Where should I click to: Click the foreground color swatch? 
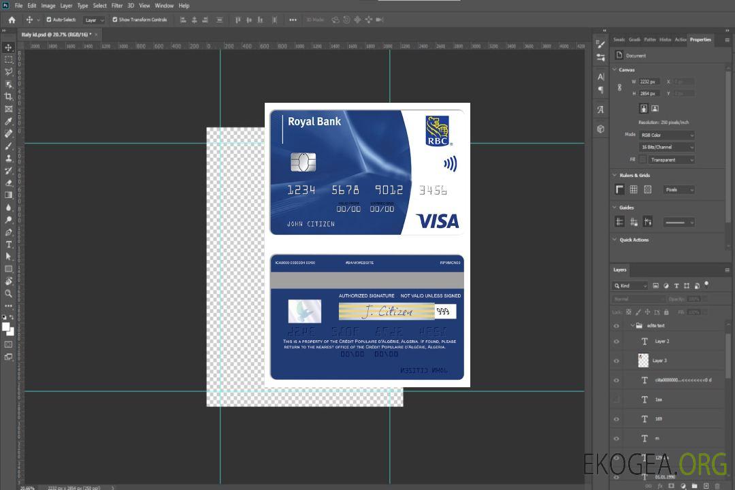(6, 327)
